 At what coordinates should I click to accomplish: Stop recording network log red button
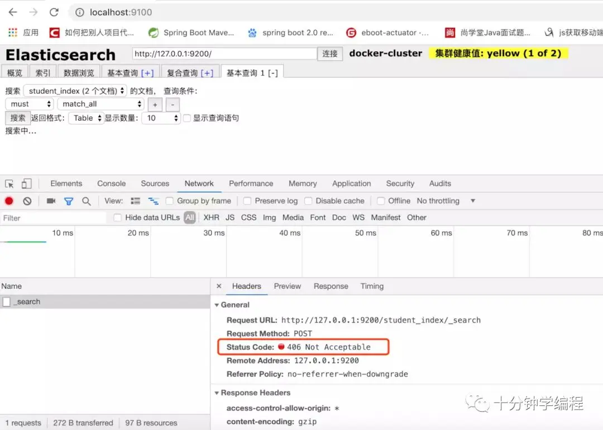pos(9,201)
